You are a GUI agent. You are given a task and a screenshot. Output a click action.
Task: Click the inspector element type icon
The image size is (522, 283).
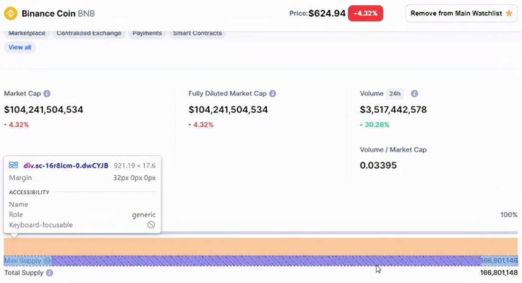point(13,165)
